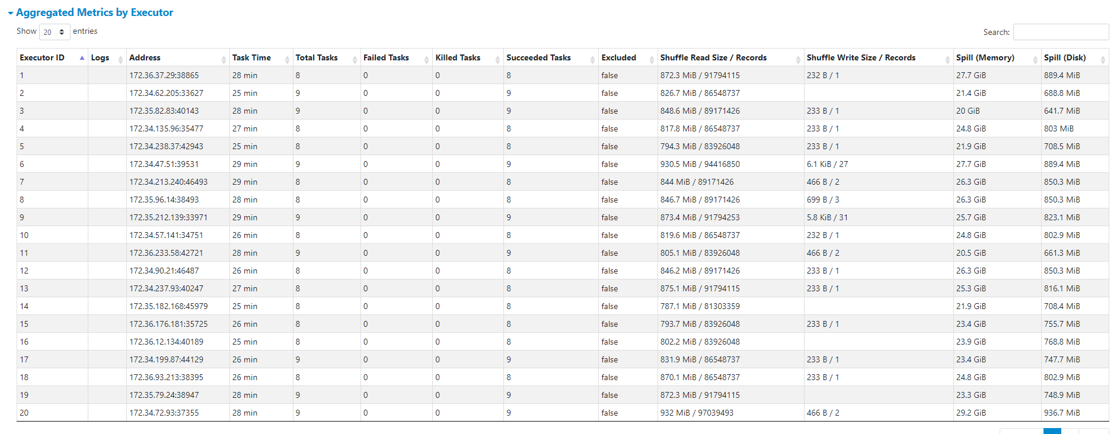Select the 20 GiB spill memory cell
Screen dimensions: 1117x434
[x=968, y=111]
